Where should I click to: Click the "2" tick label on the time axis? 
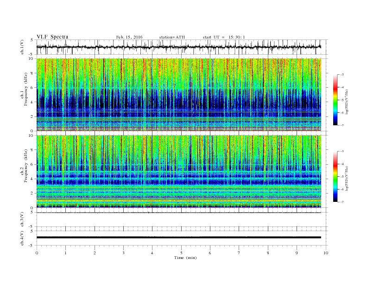coord(95,253)
